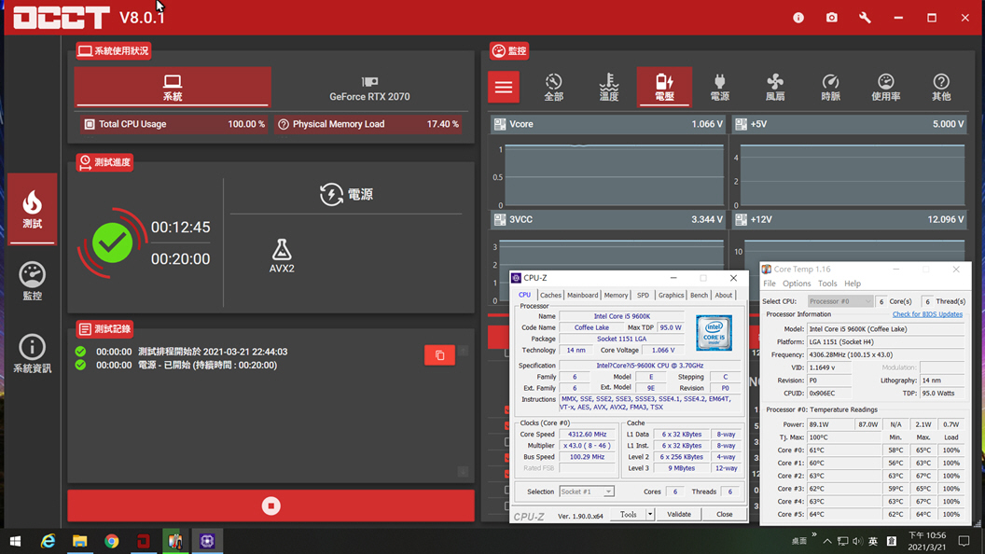Copy the test log with the red copy button
The image size is (985, 554).
pos(439,355)
